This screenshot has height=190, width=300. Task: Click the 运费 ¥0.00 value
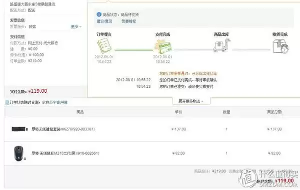32,49
